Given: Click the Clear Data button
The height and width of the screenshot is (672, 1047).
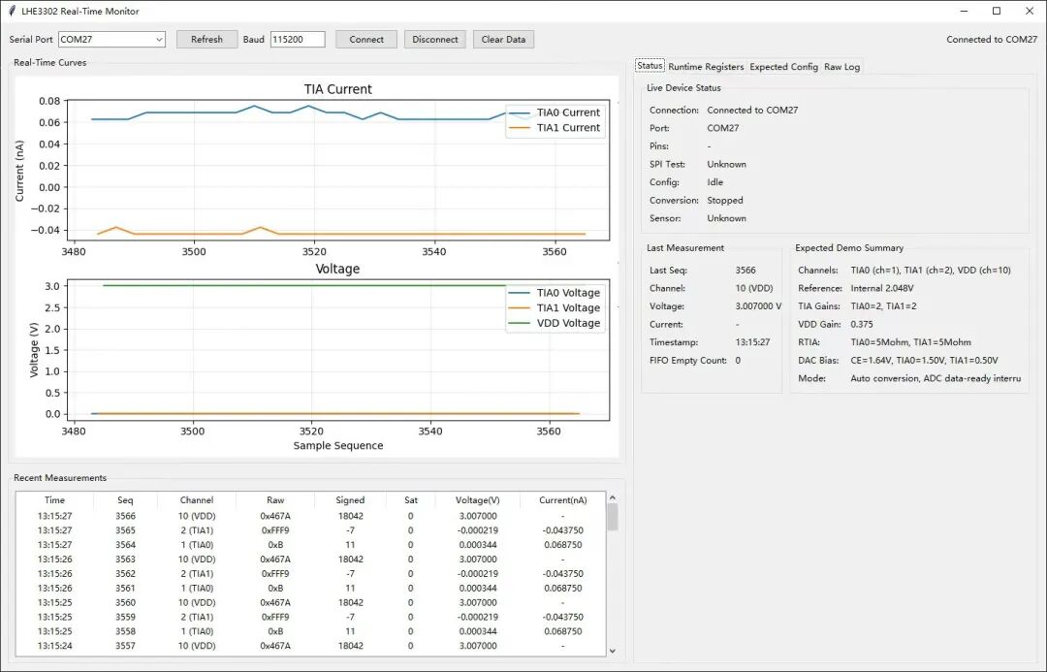Looking at the screenshot, I should [x=503, y=40].
